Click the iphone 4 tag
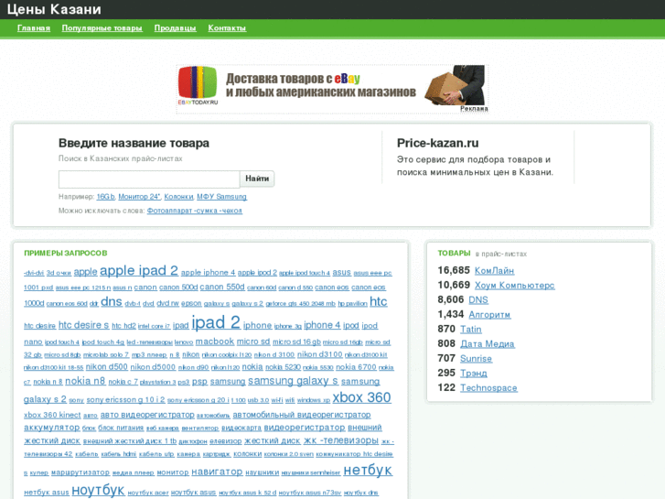The image size is (665, 499). pyautogui.click(x=322, y=325)
